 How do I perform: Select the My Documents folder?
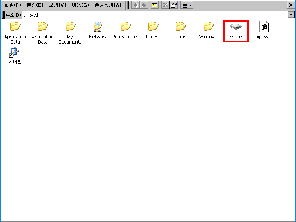point(70,33)
